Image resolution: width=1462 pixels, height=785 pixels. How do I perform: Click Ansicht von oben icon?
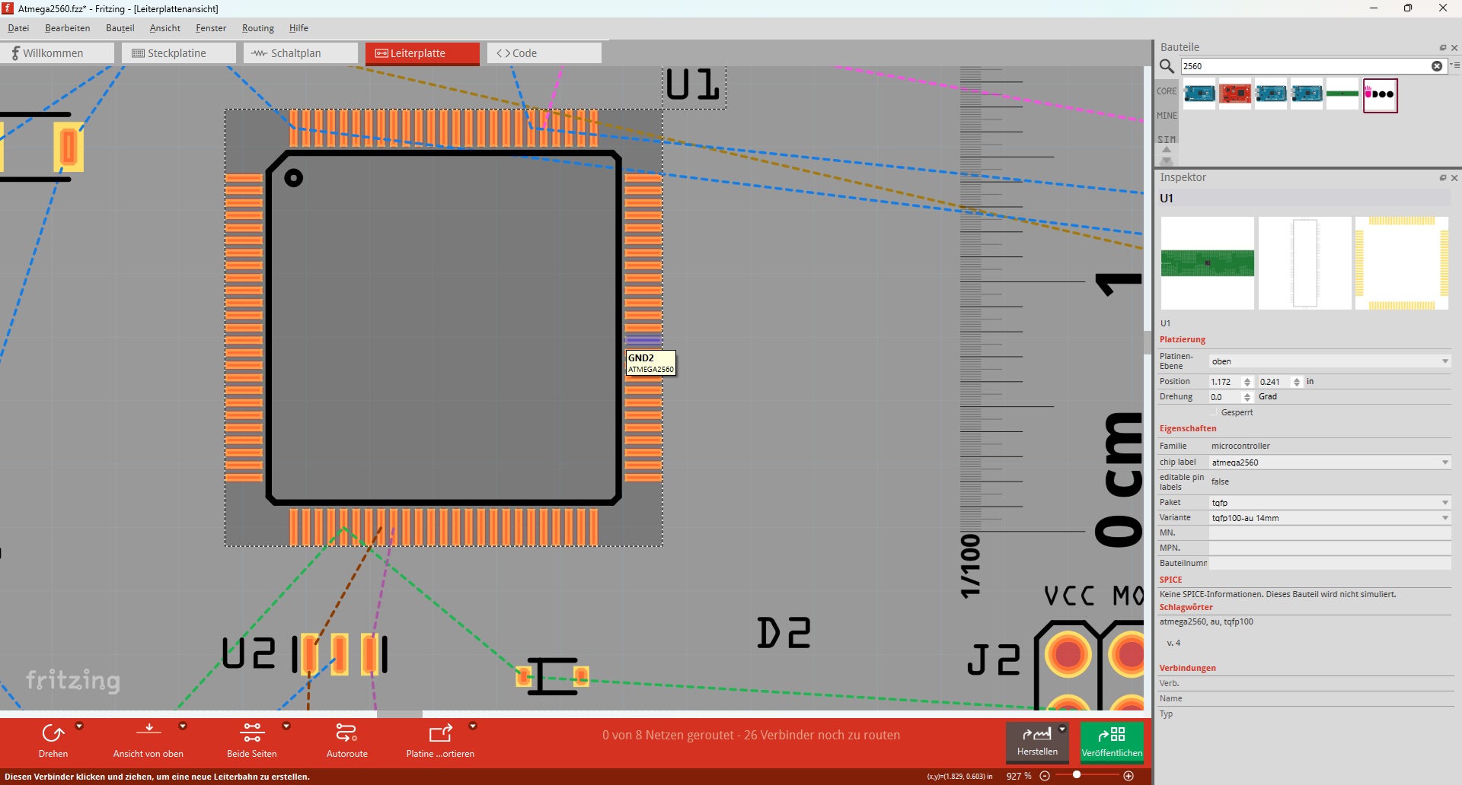[148, 730]
